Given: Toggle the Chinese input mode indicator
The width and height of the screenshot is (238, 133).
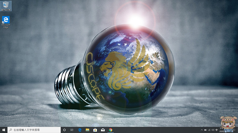Looking at the screenshot, I should click(217, 130).
